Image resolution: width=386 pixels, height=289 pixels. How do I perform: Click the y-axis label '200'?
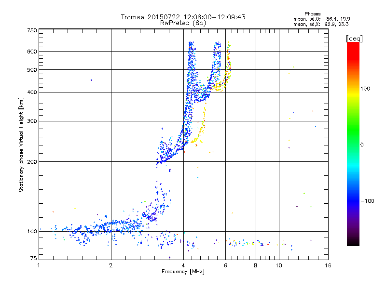(x=32, y=162)
